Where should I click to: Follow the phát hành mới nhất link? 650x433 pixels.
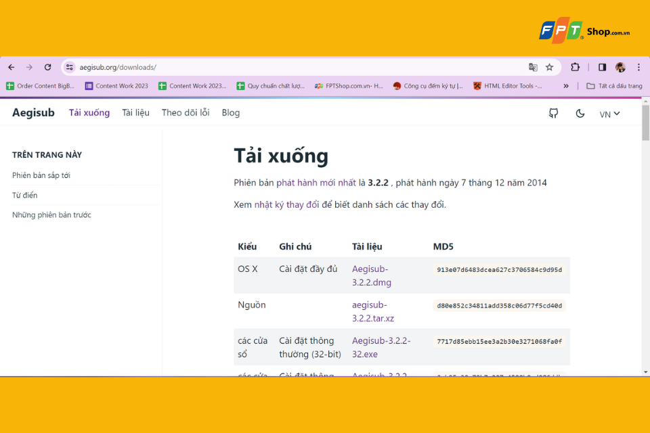[316, 183]
